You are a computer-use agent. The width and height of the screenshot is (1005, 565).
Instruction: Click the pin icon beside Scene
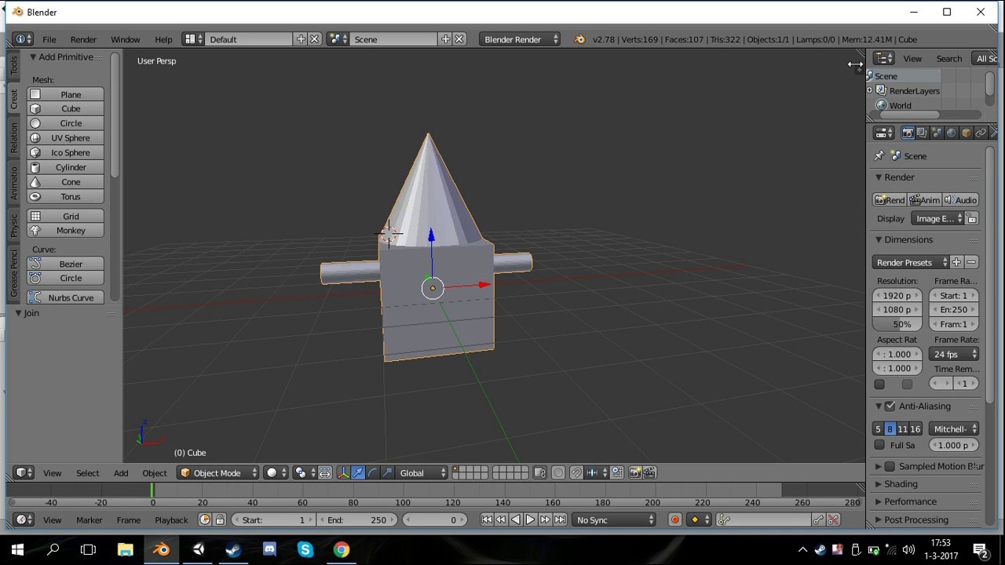pyautogui.click(x=879, y=156)
